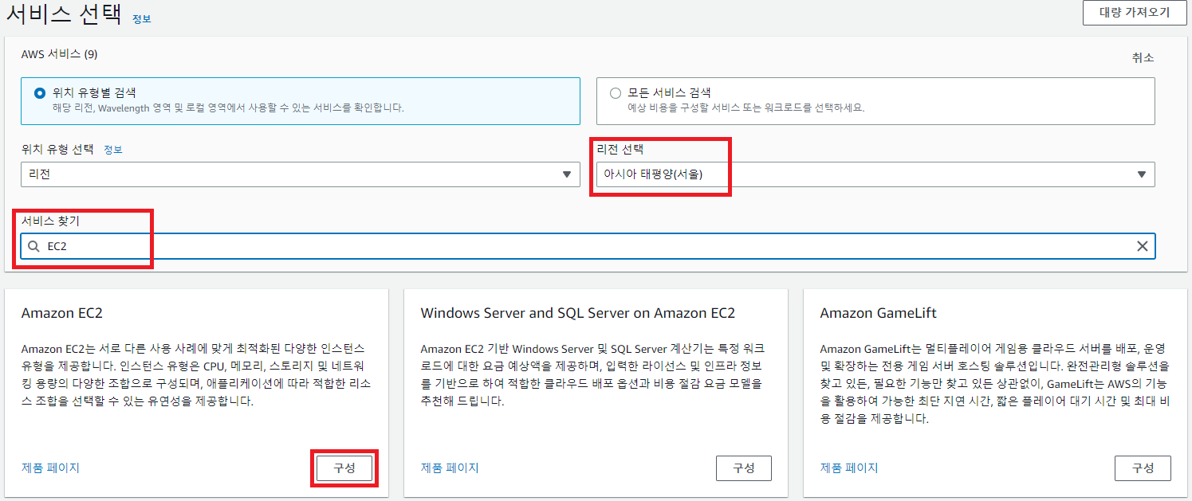Image resolution: width=1192 pixels, height=501 pixels.
Task: Open 제품 페이지 link for Windows Server and SQL Server
Action: click(x=450, y=468)
